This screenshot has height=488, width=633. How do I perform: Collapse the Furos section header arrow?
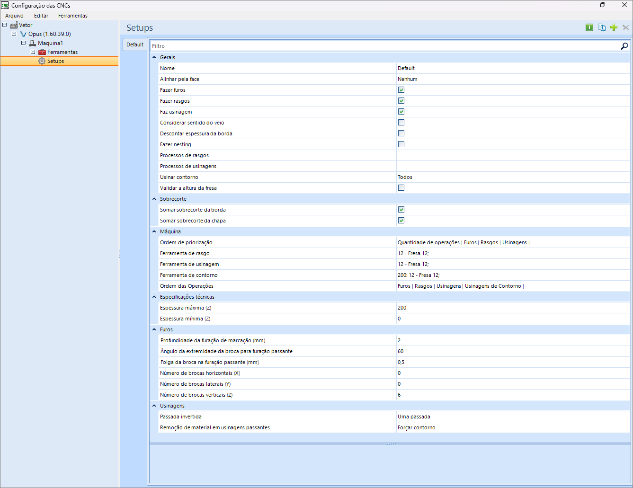tap(154, 329)
